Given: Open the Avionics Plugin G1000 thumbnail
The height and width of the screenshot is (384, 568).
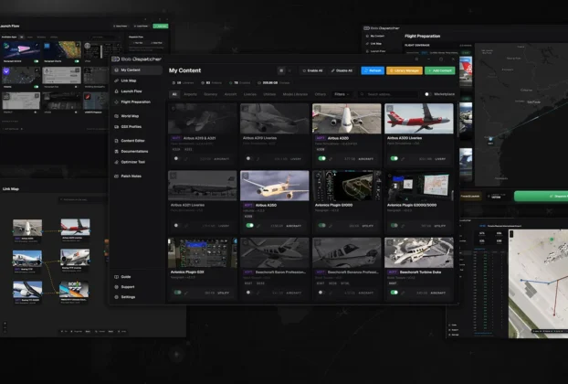Looking at the screenshot, I should point(347,186).
